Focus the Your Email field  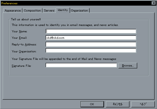91,38
